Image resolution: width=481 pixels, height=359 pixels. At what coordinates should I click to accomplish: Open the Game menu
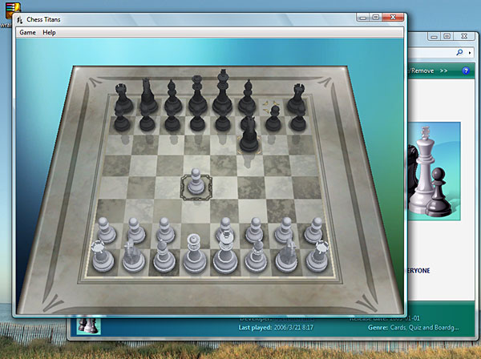27,32
